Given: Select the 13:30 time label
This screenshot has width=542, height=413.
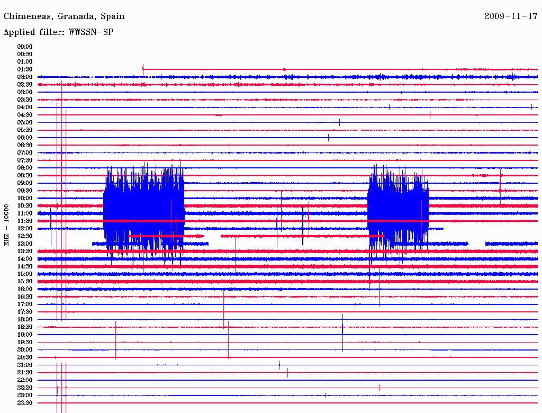Looking at the screenshot, I should click(25, 251).
